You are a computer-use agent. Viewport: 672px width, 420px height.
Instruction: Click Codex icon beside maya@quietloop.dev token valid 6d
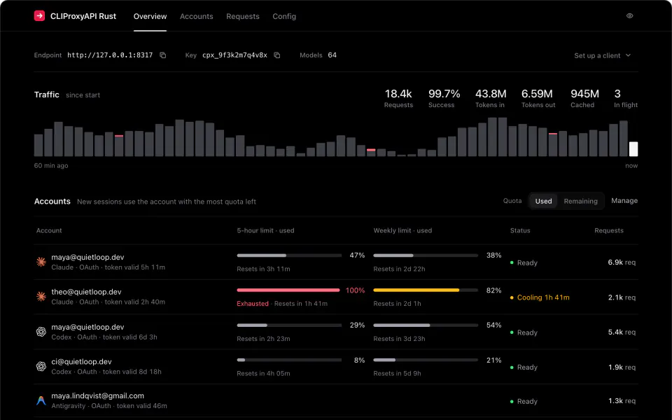(41, 332)
